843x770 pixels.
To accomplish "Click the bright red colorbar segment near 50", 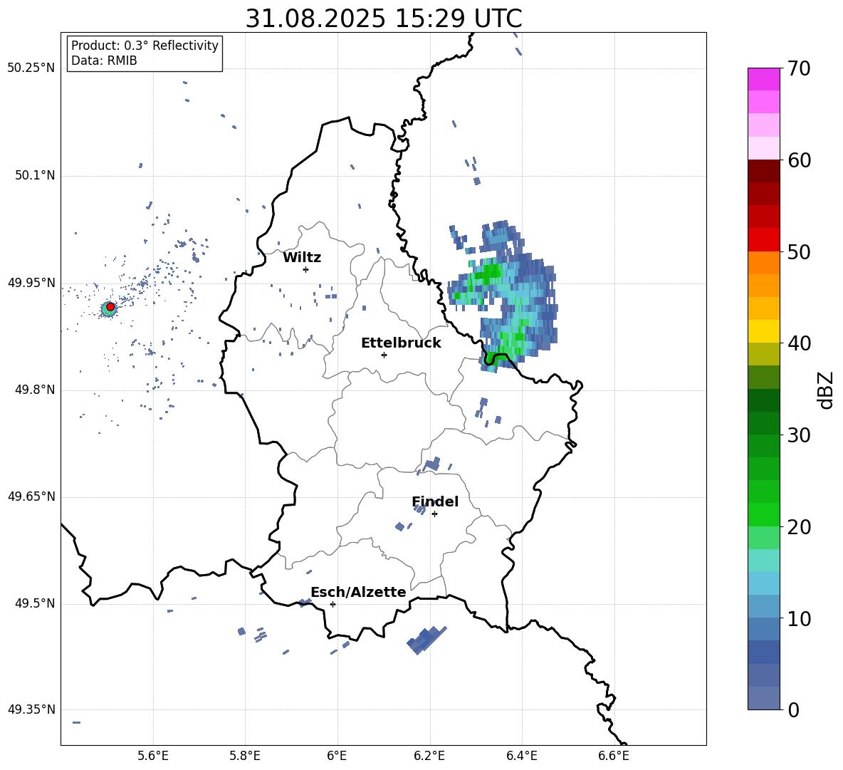I will coord(763,240).
